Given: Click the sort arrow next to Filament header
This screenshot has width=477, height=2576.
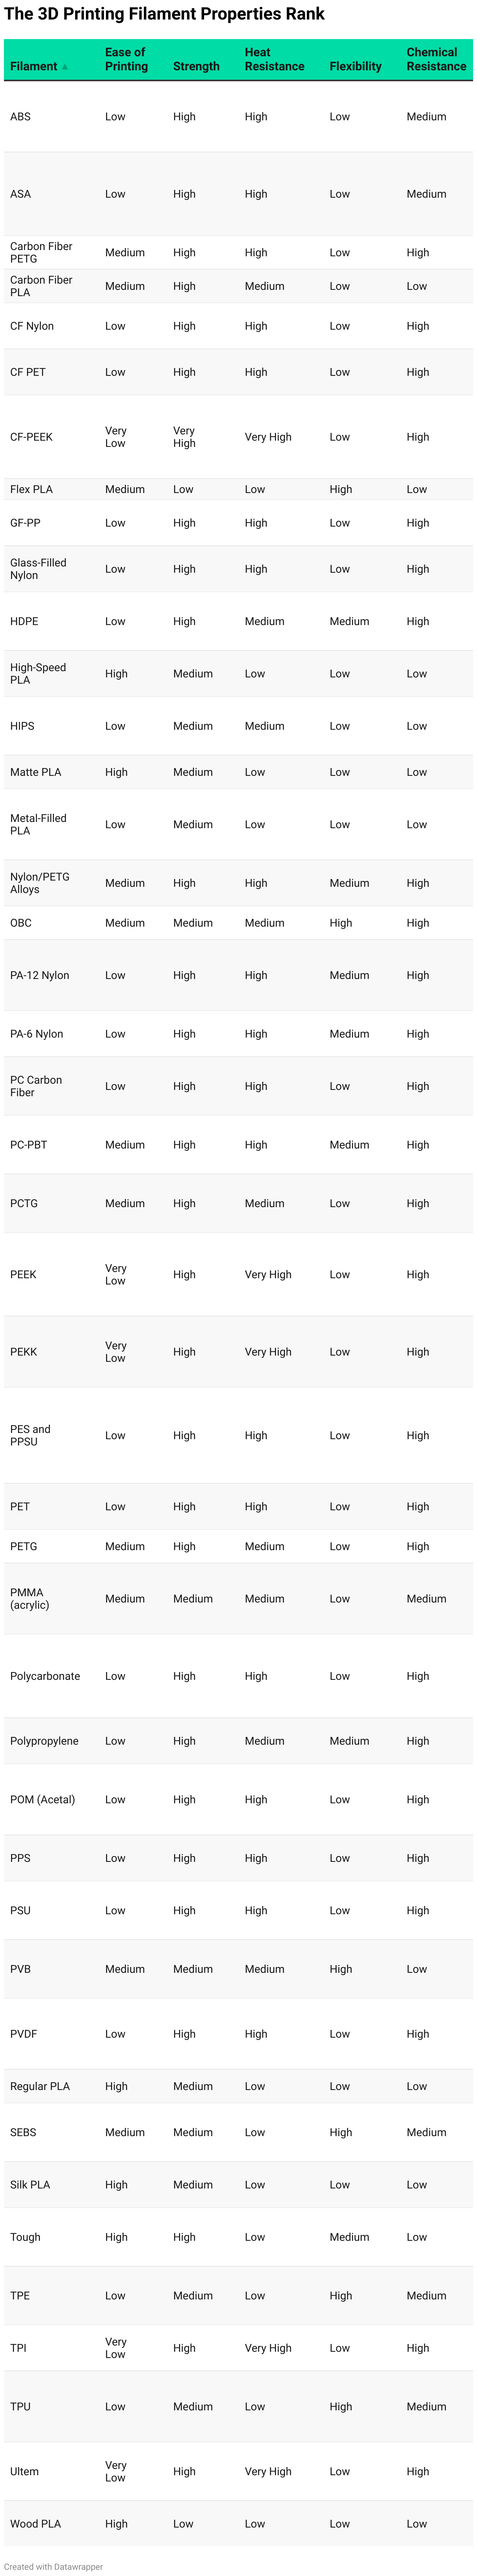Looking at the screenshot, I should (65, 67).
